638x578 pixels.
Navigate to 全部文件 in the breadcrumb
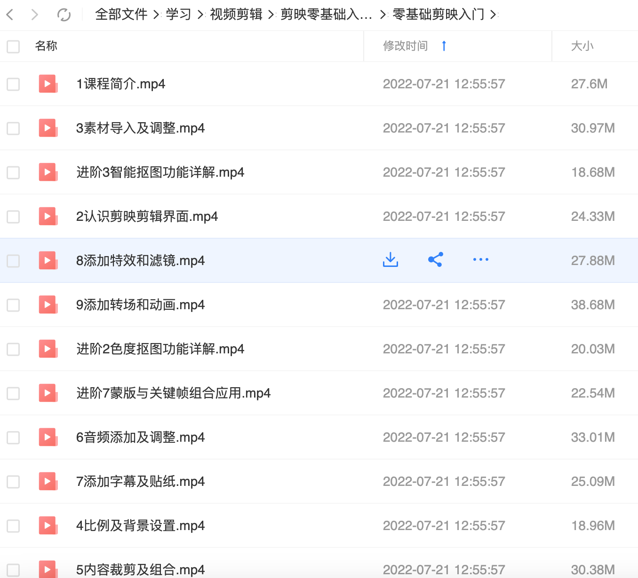121,15
